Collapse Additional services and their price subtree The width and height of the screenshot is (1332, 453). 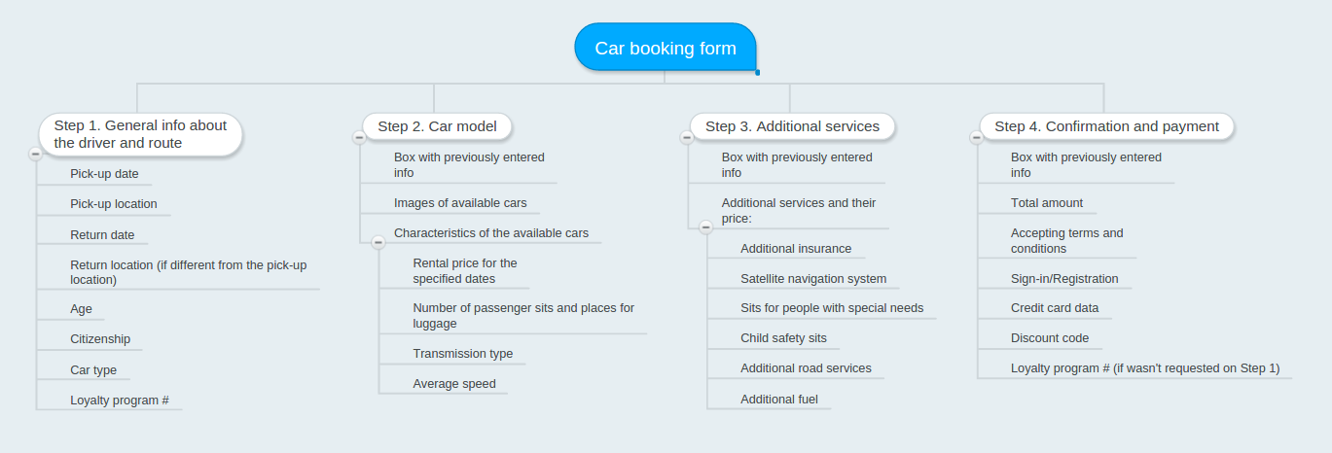click(706, 227)
